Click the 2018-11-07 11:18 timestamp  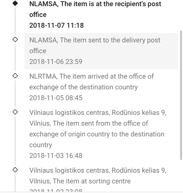coord(56,25)
